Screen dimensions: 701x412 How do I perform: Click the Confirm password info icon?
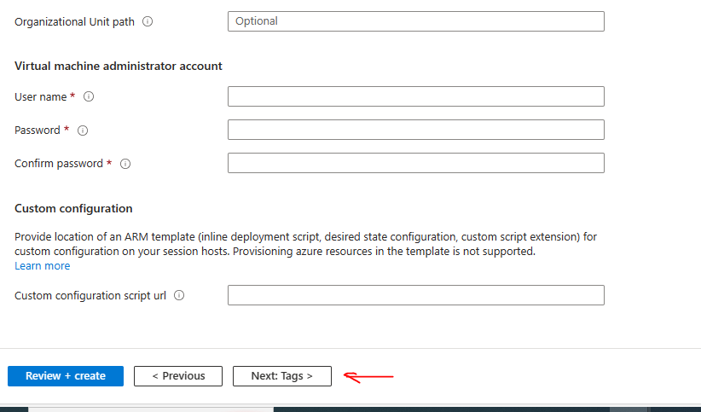(125, 164)
